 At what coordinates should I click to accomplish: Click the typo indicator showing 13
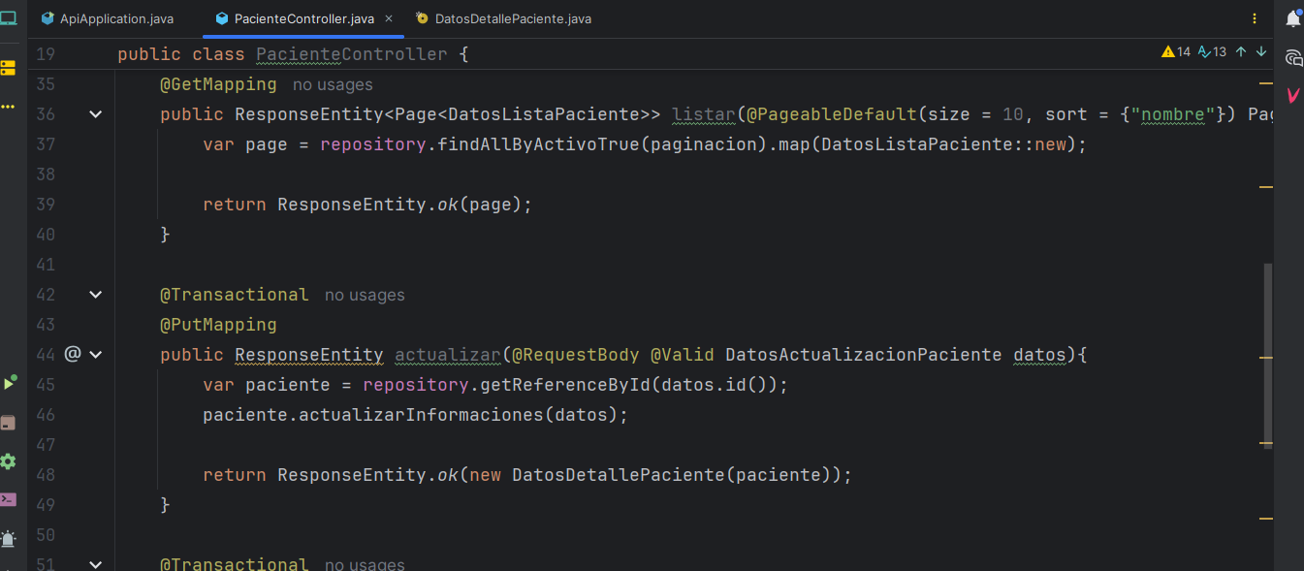click(x=1212, y=52)
